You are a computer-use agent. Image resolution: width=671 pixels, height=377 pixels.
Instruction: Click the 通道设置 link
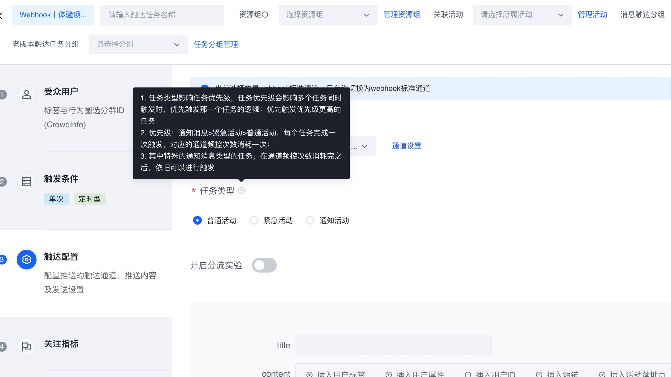pyautogui.click(x=406, y=146)
